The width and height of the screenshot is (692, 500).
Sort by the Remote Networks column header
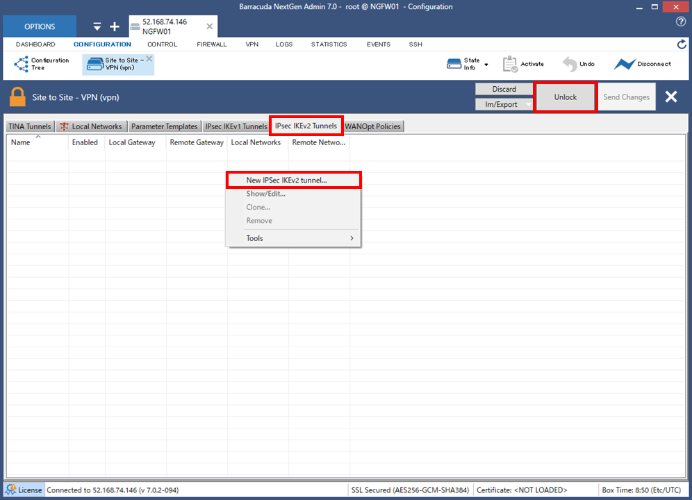[x=319, y=142]
